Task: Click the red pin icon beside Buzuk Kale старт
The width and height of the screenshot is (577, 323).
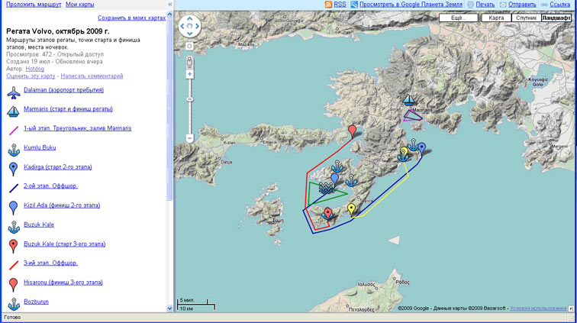Action: click(x=13, y=246)
